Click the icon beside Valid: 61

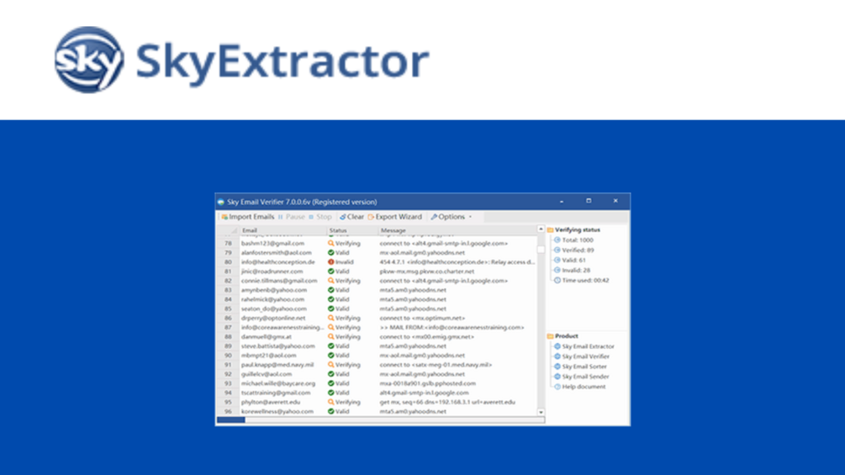(557, 260)
